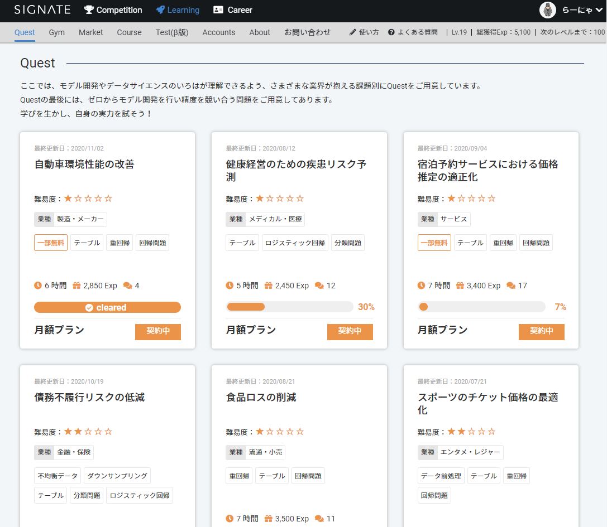
Task: Go to the Test(β版) tab
Action: (x=171, y=32)
